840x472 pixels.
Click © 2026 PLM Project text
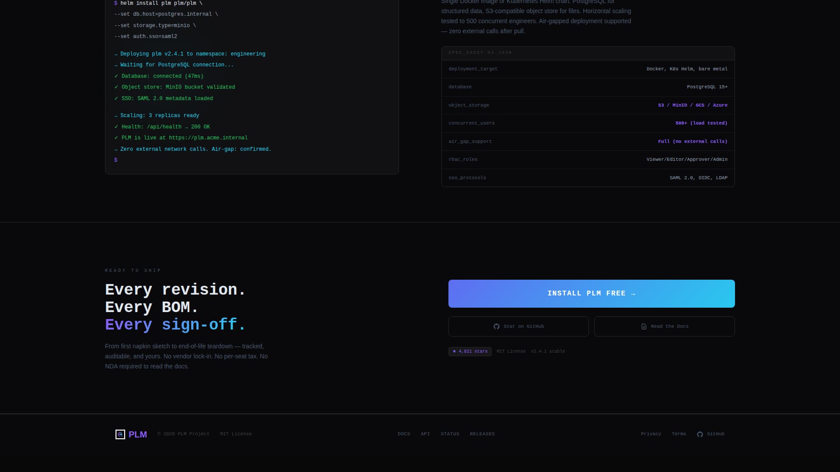click(183, 434)
